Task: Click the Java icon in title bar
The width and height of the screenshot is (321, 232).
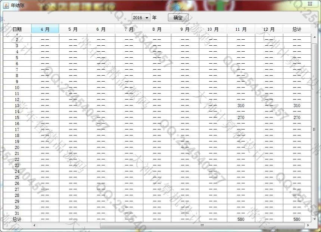Action: click(6, 6)
